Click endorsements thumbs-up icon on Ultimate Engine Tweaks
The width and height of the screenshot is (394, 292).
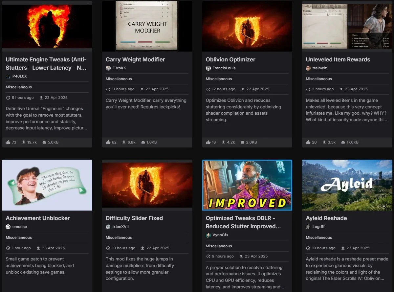click(8, 142)
